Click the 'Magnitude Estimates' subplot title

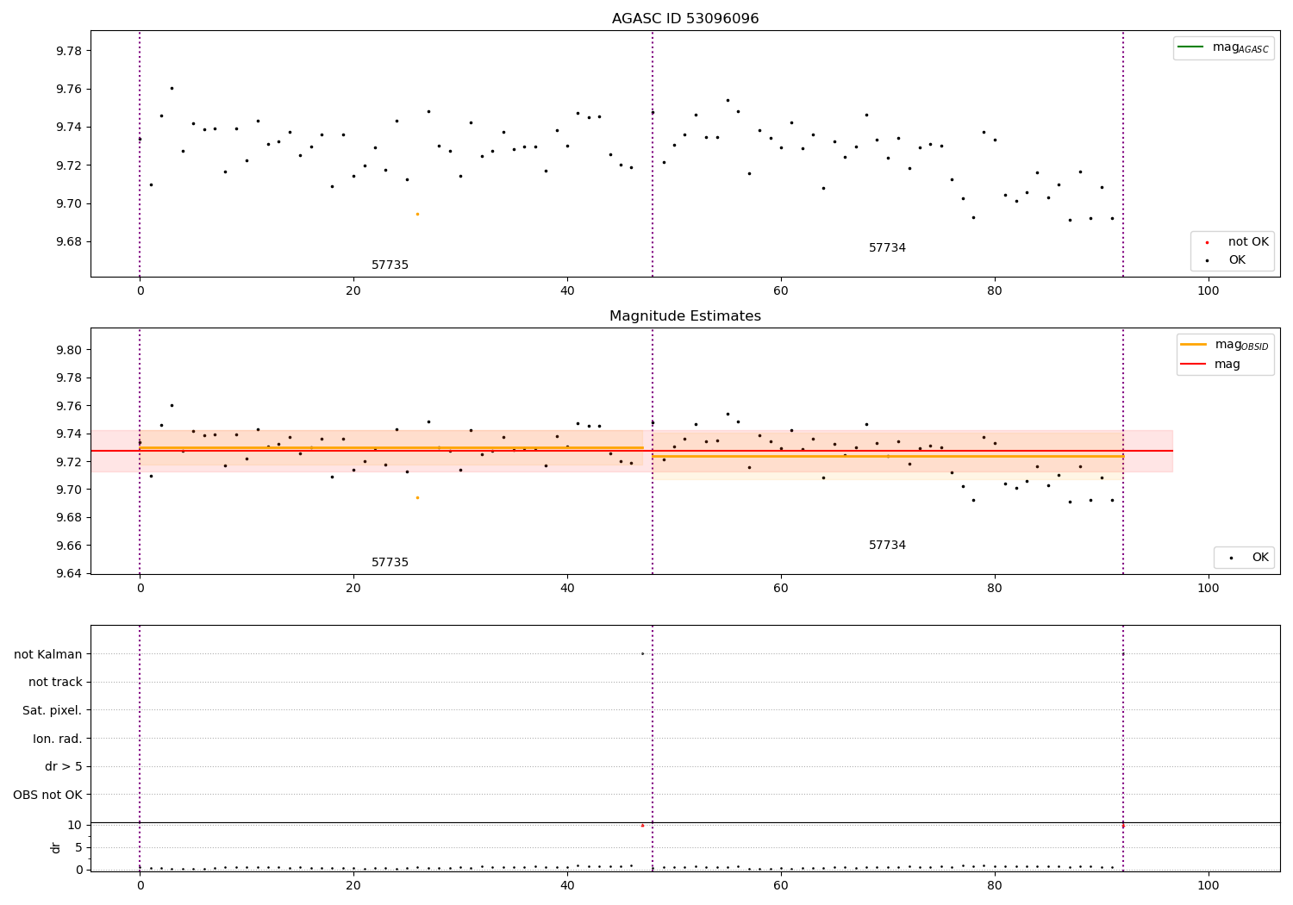tap(685, 316)
